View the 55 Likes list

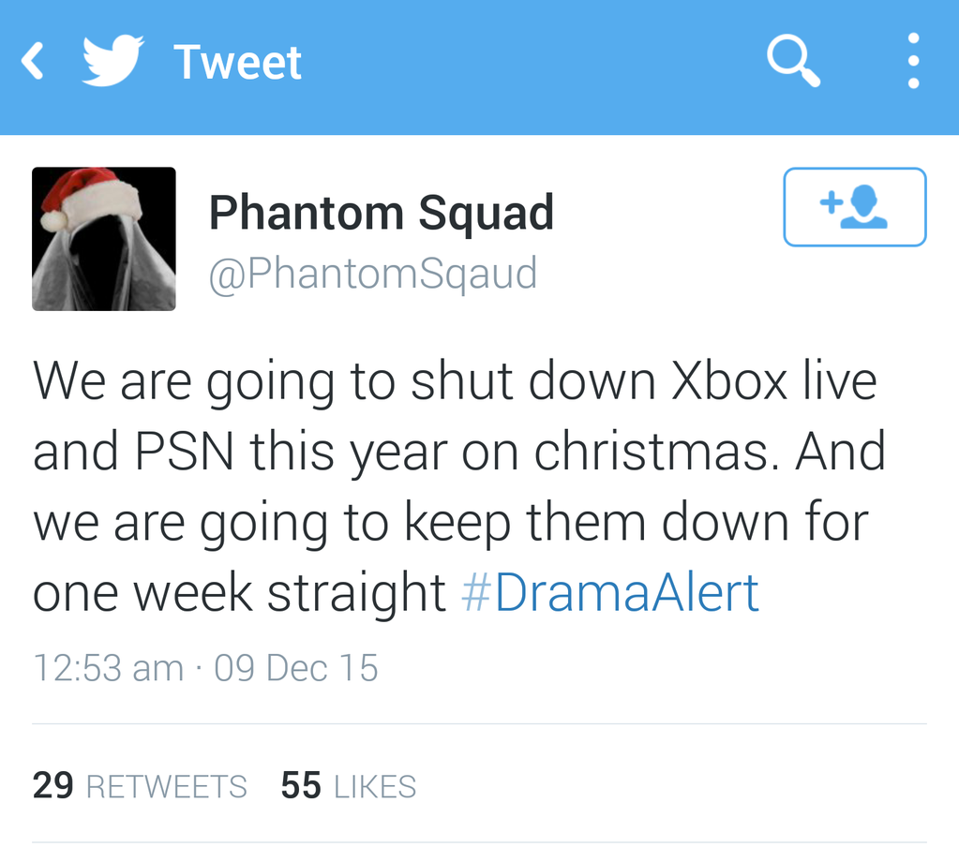tap(349, 785)
